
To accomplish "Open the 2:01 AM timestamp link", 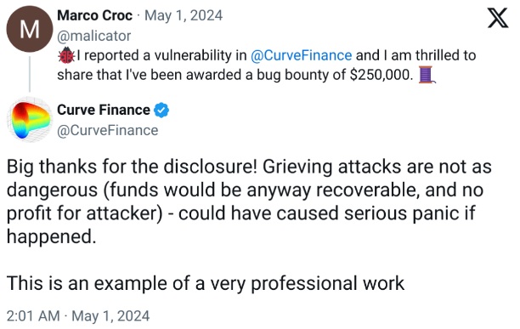I will click(x=78, y=315).
